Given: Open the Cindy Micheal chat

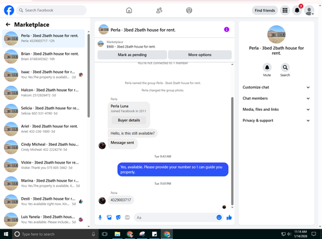Looking at the screenshot, I should 43,147.
